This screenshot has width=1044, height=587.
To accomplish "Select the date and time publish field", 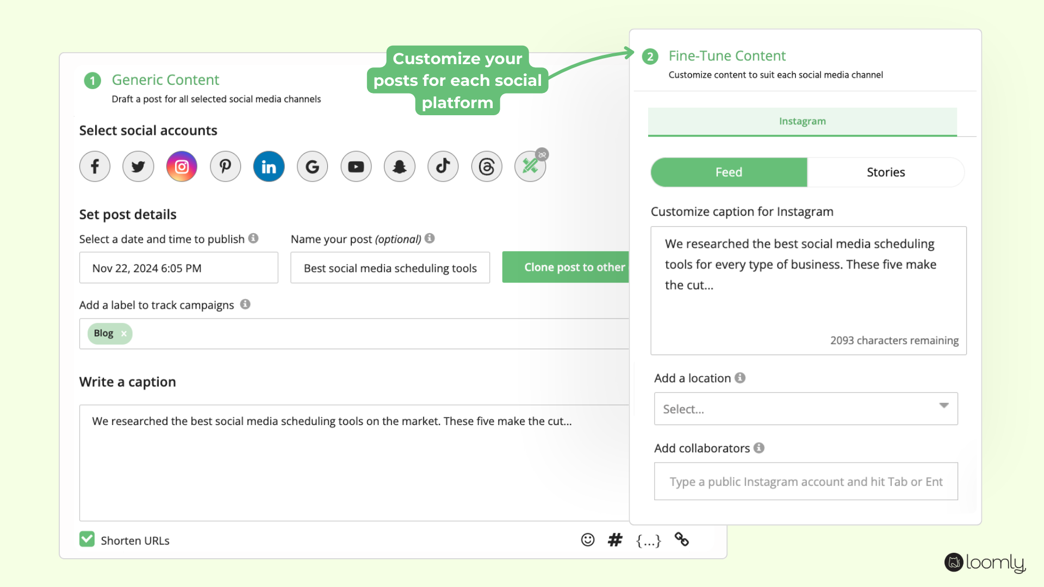I will (x=178, y=267).
